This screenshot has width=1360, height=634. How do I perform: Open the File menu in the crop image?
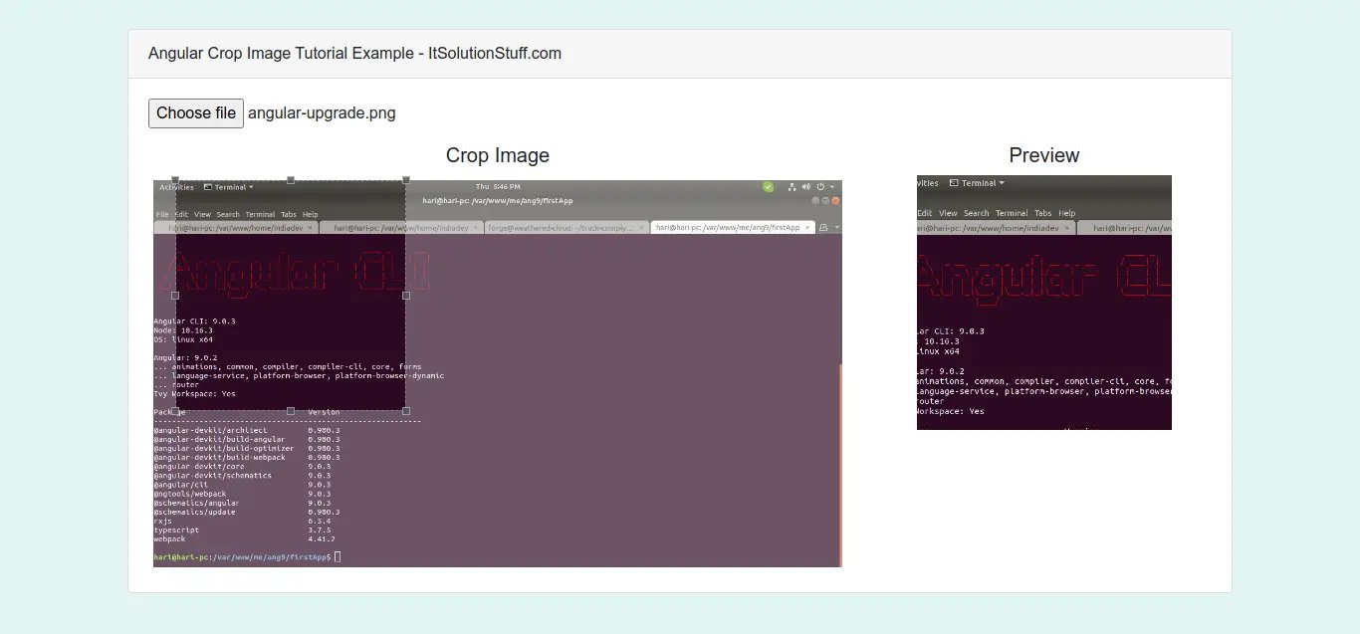click(161, 214)
